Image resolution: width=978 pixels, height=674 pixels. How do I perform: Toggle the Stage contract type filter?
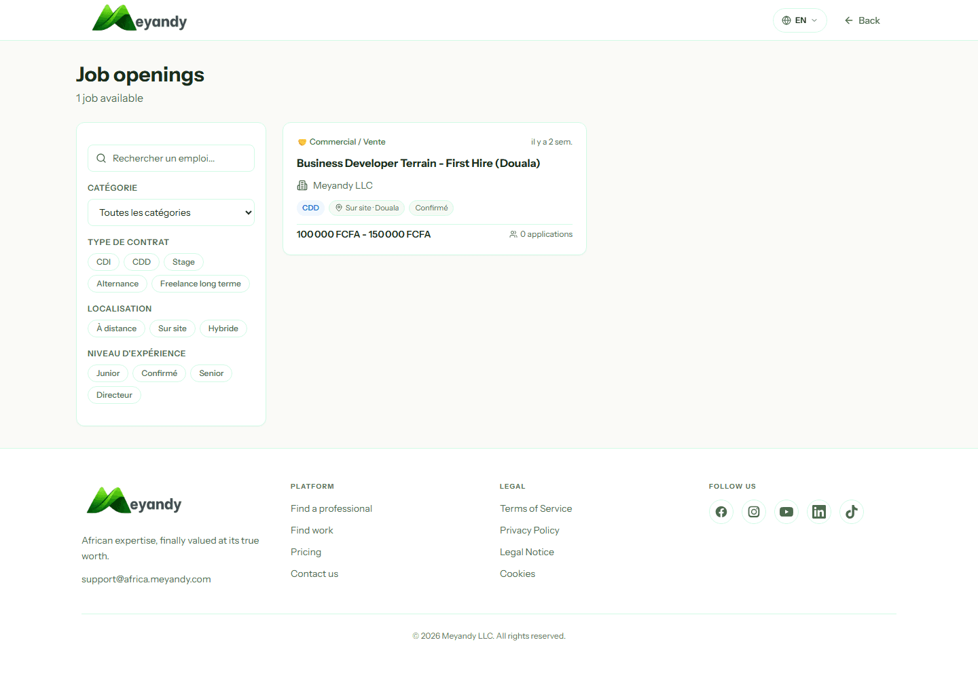tap(183, 262)
